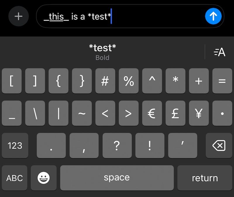Image resolution: width=234 pixels, height=197 pixels.
Task: Tap the blue send arrow button
Action: tap(214, 16)
